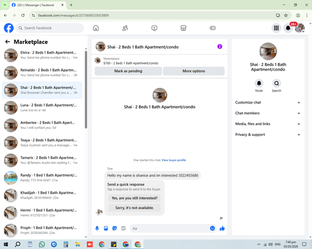Image resolution: width=312 pixels, height=249 pixels.
Task: Open Proph's 1 Bed 1 Bath conversation
Action: click(42, 230)
